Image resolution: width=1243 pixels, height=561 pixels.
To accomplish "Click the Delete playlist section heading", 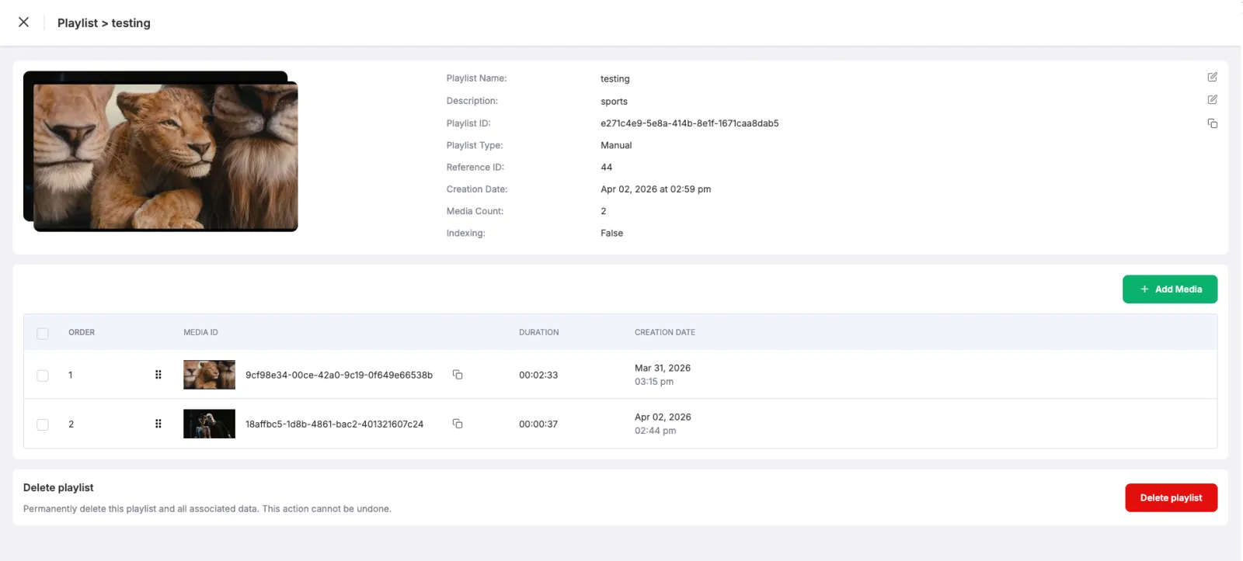I will click(58, 487).
